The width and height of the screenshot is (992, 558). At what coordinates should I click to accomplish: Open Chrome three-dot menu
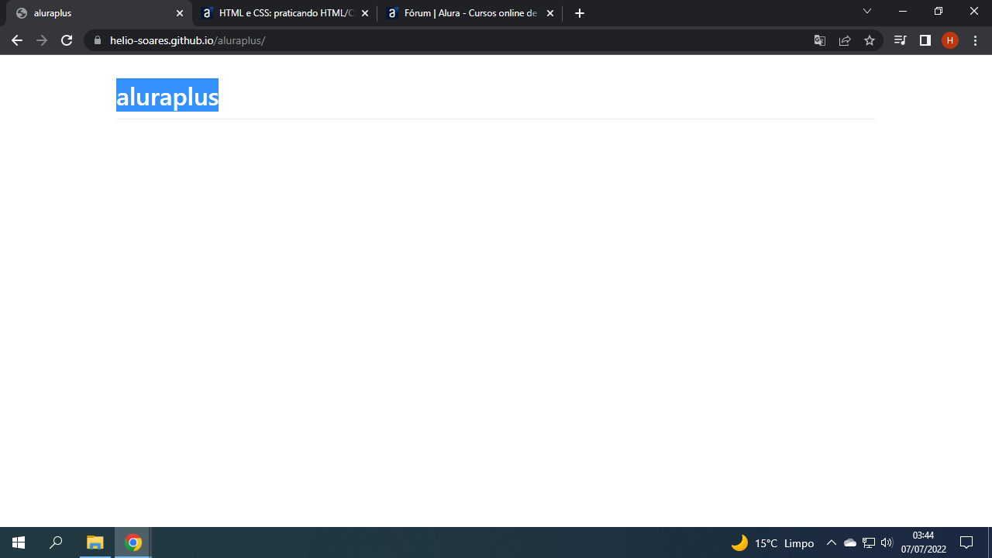pyautogui.click(x=975, y=40)
